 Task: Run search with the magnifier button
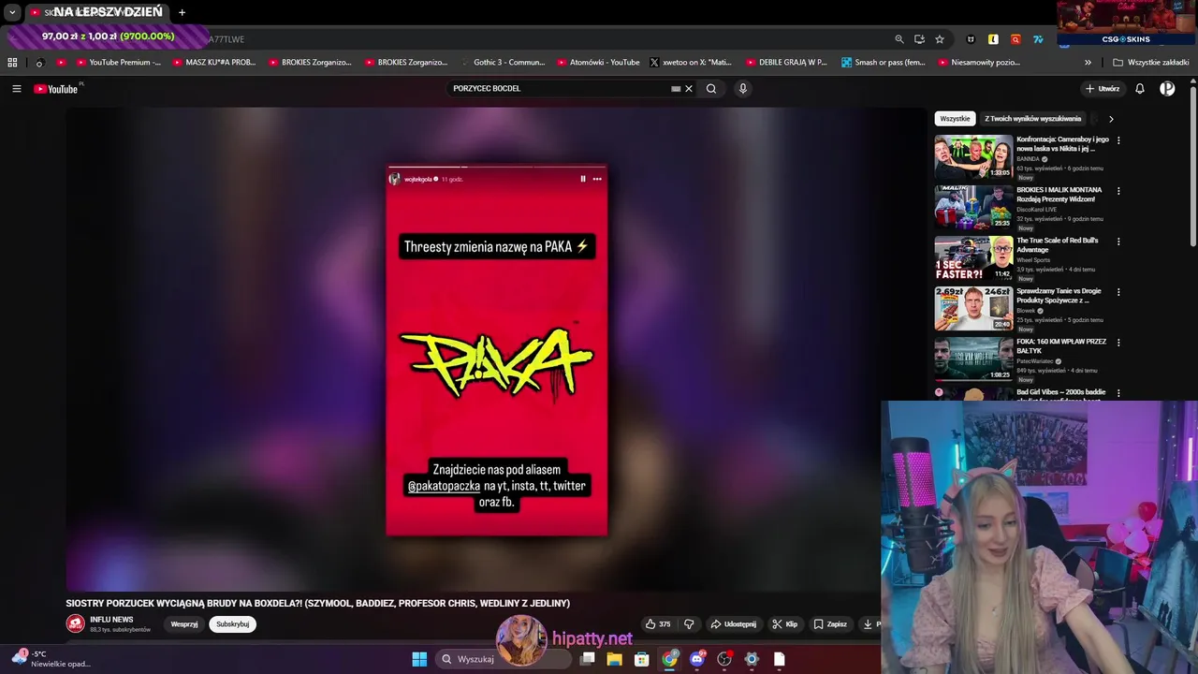[x=711, y=89]
